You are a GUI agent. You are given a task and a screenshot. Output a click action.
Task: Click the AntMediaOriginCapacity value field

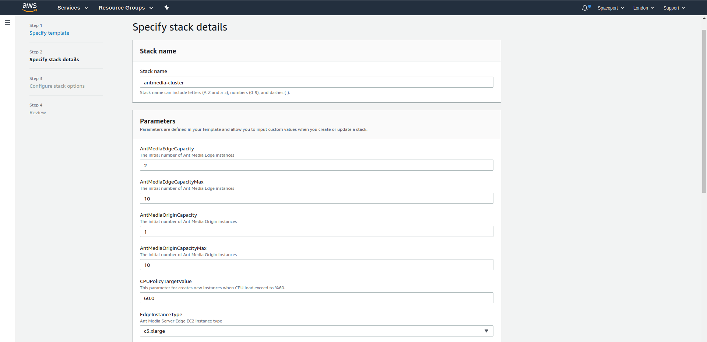[x=316, y=231]
